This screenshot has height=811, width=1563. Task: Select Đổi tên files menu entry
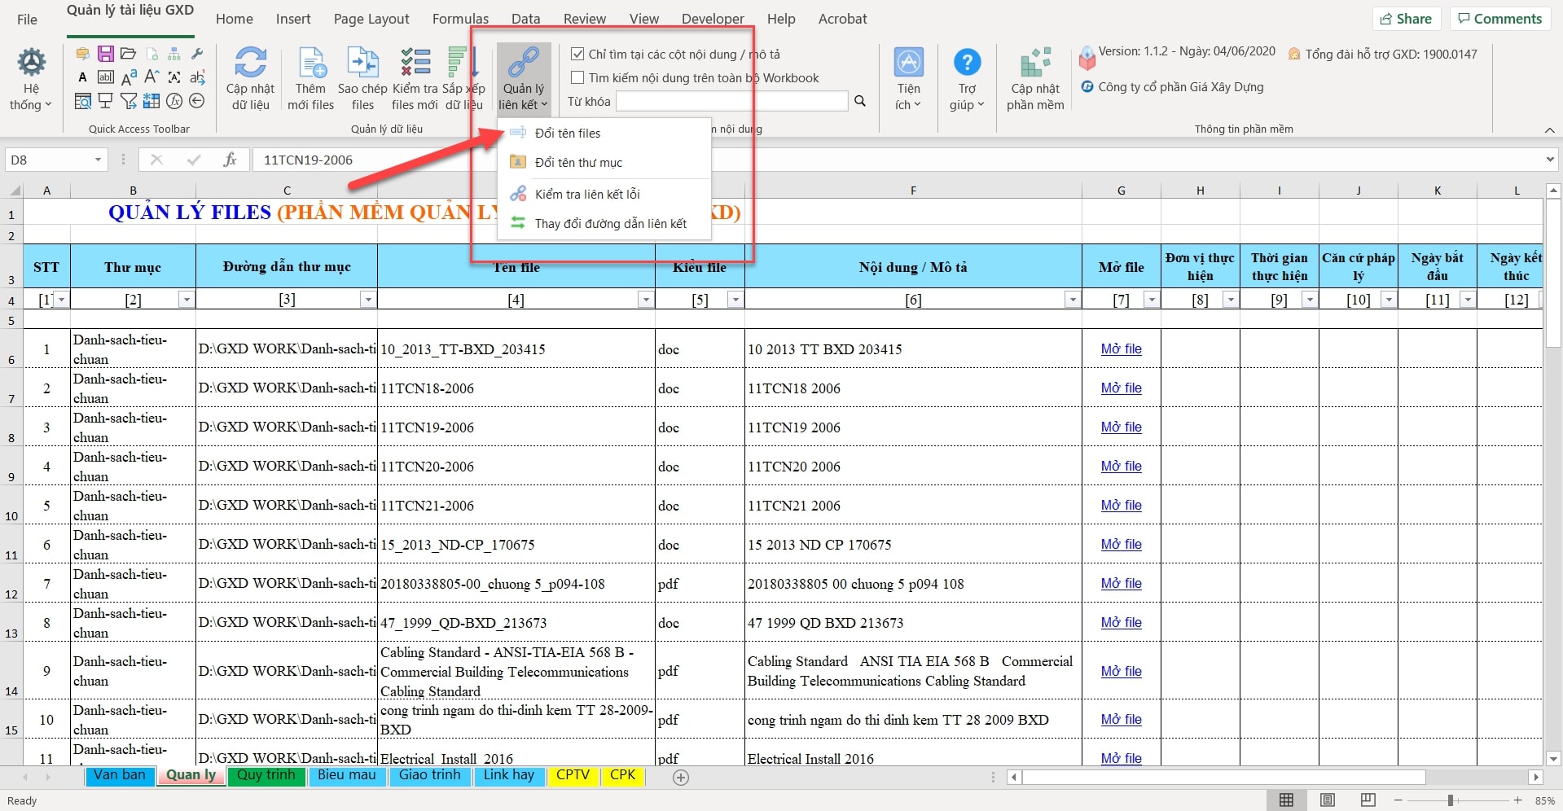click(568, 133)
